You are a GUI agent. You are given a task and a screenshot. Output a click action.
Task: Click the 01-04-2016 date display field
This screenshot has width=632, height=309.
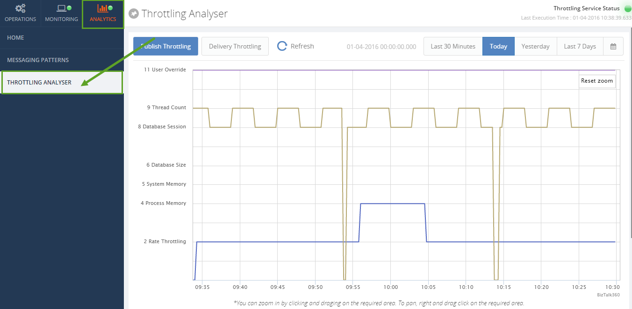coord(381,46)
